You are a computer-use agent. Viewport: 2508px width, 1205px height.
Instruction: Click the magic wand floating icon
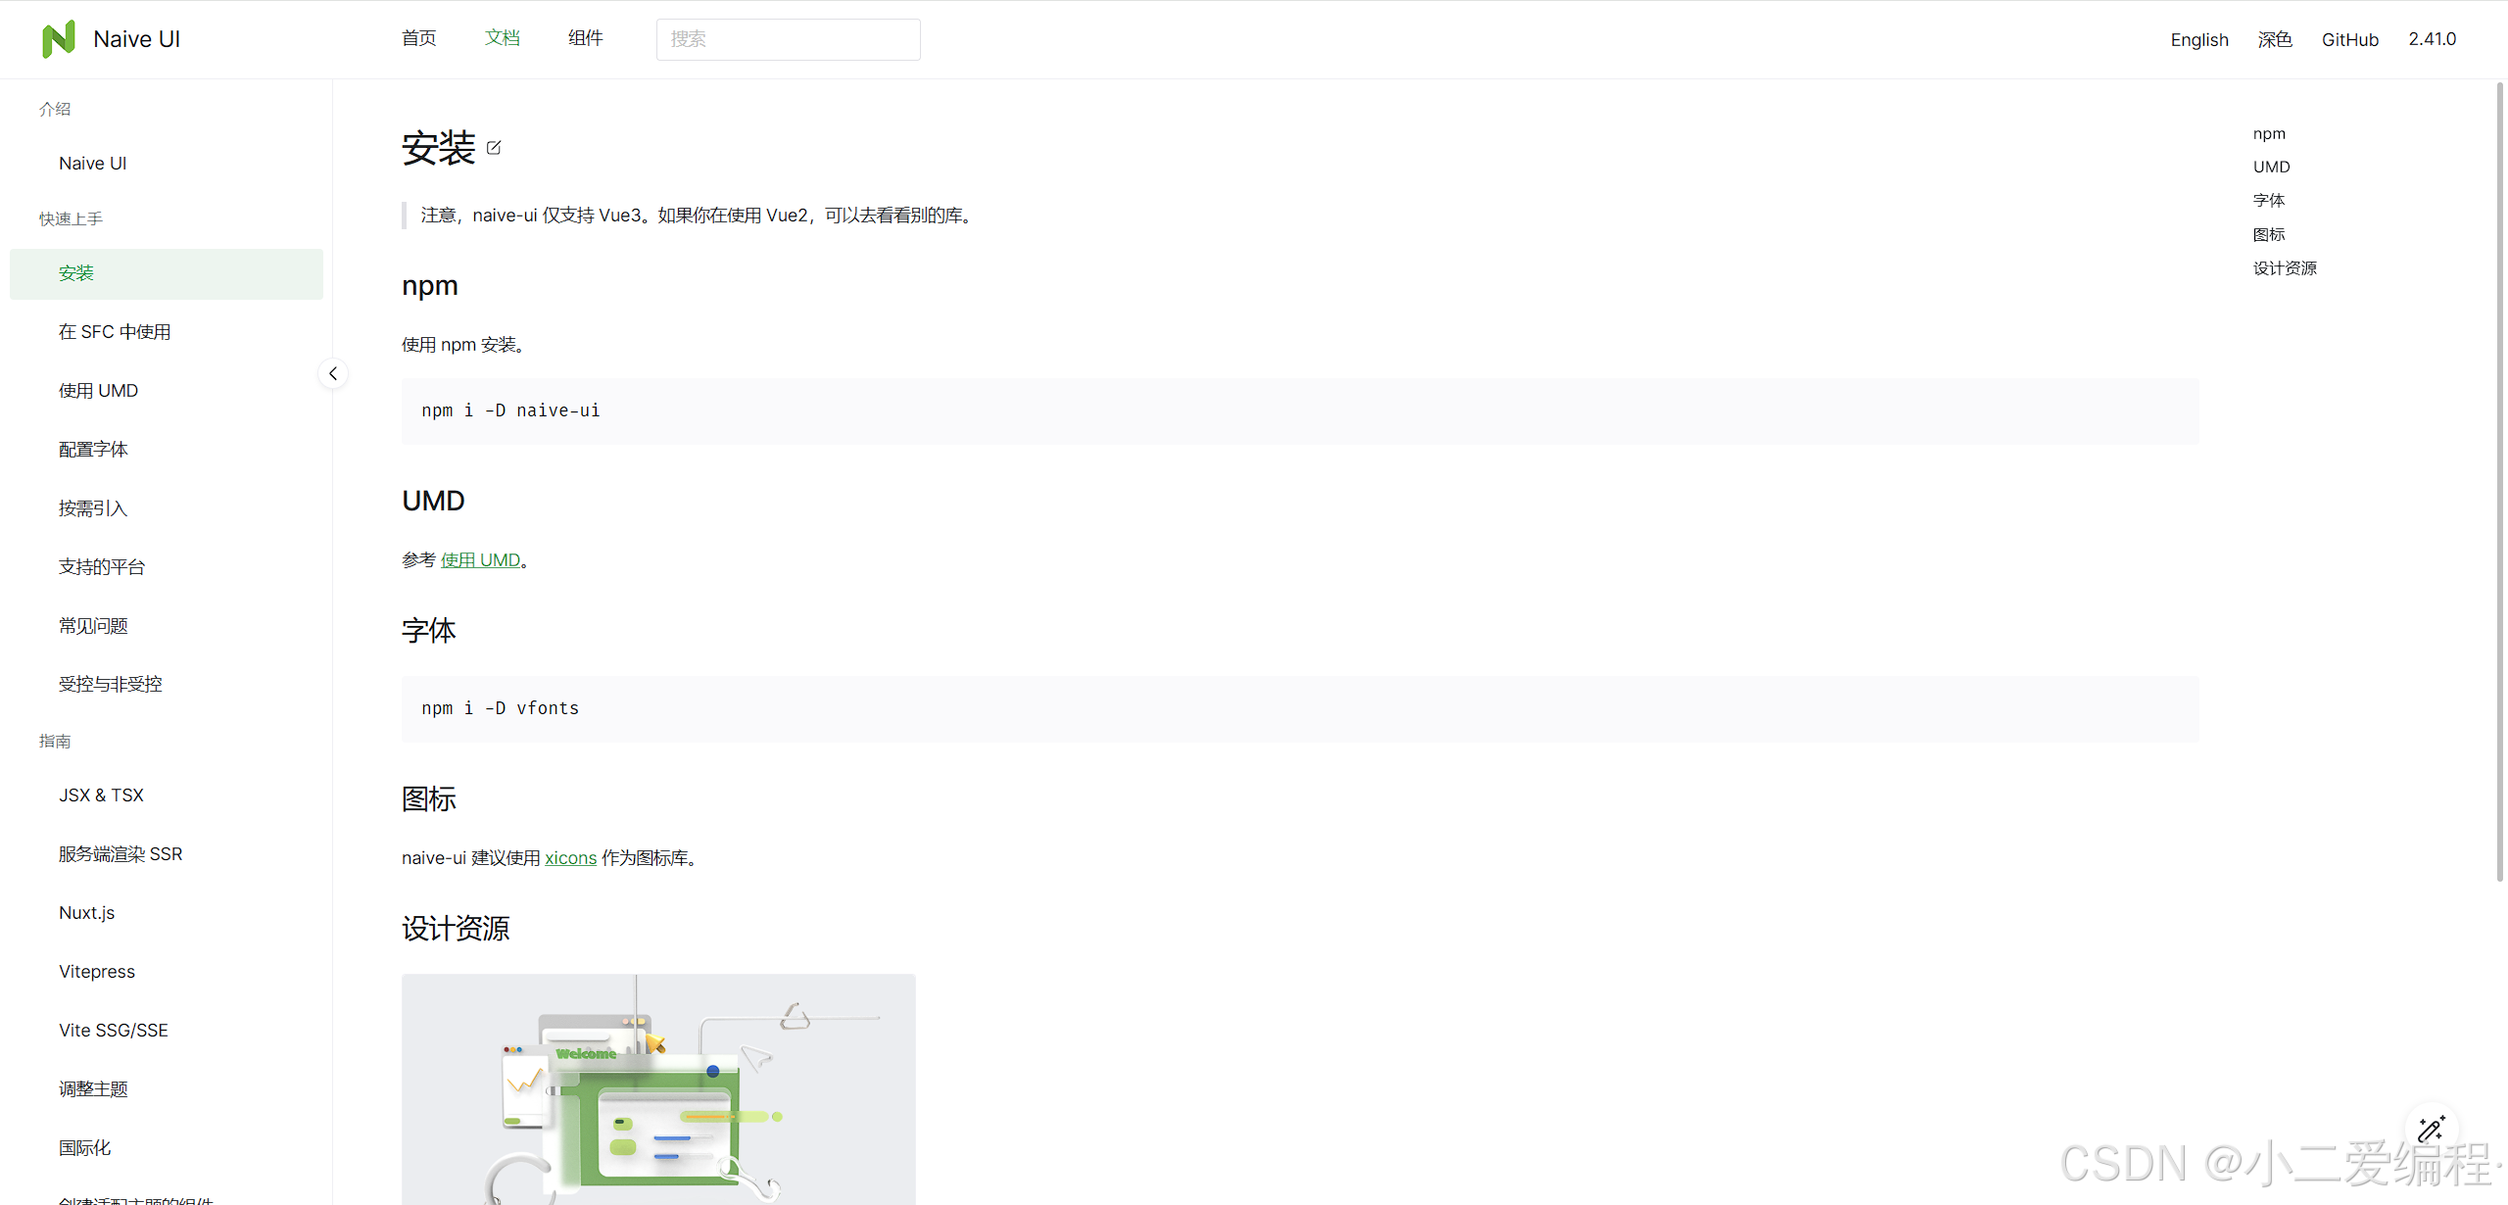[x=2431, y=1130]
